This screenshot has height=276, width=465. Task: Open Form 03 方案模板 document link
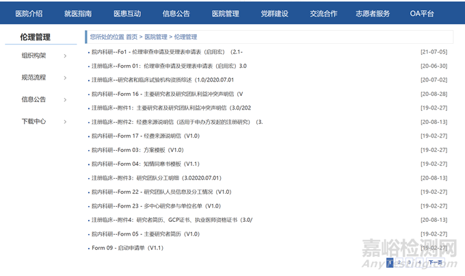(137, 149)
